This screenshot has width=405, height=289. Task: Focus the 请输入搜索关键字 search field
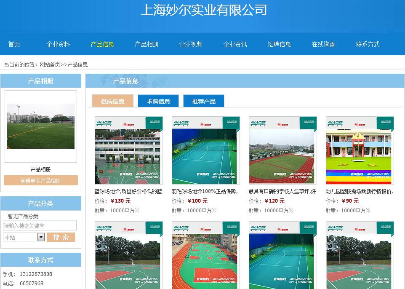[x=40, y=226]
